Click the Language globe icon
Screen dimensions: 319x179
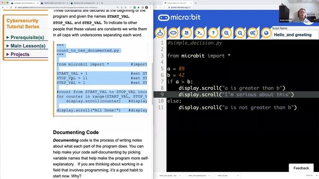point(266,33)
